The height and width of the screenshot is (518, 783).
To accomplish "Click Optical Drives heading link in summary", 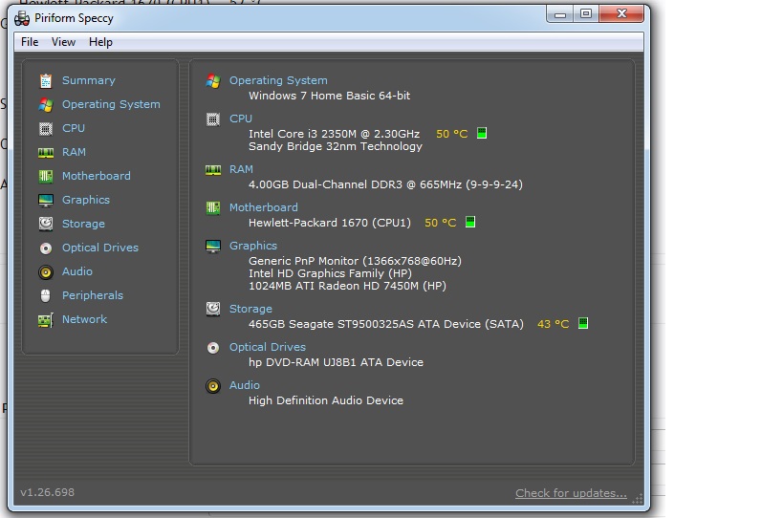I will click(267, 347).
